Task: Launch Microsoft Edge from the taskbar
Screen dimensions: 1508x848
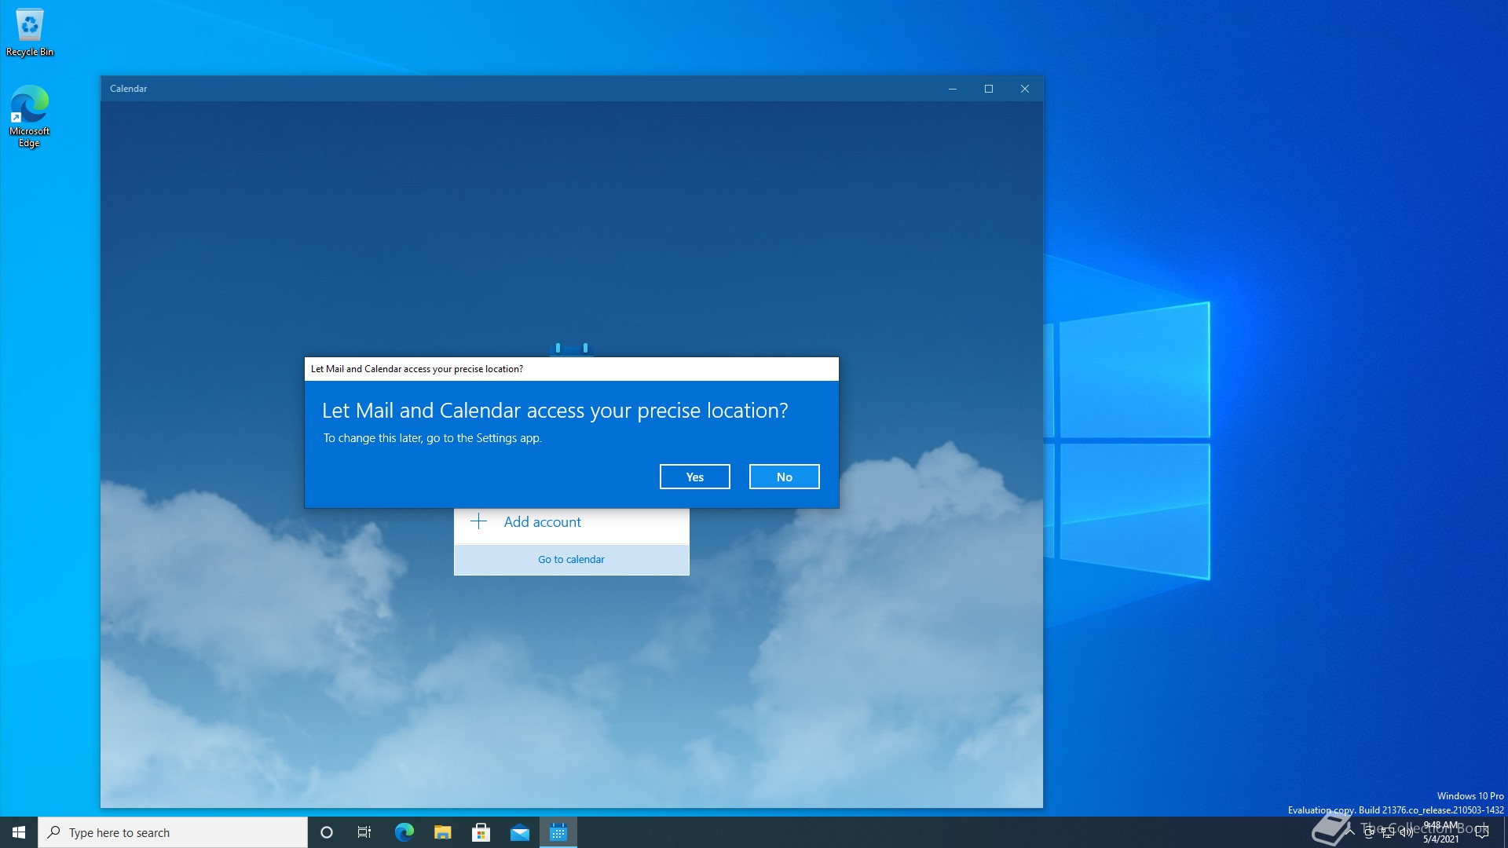Action: click(x=404, y=832)
